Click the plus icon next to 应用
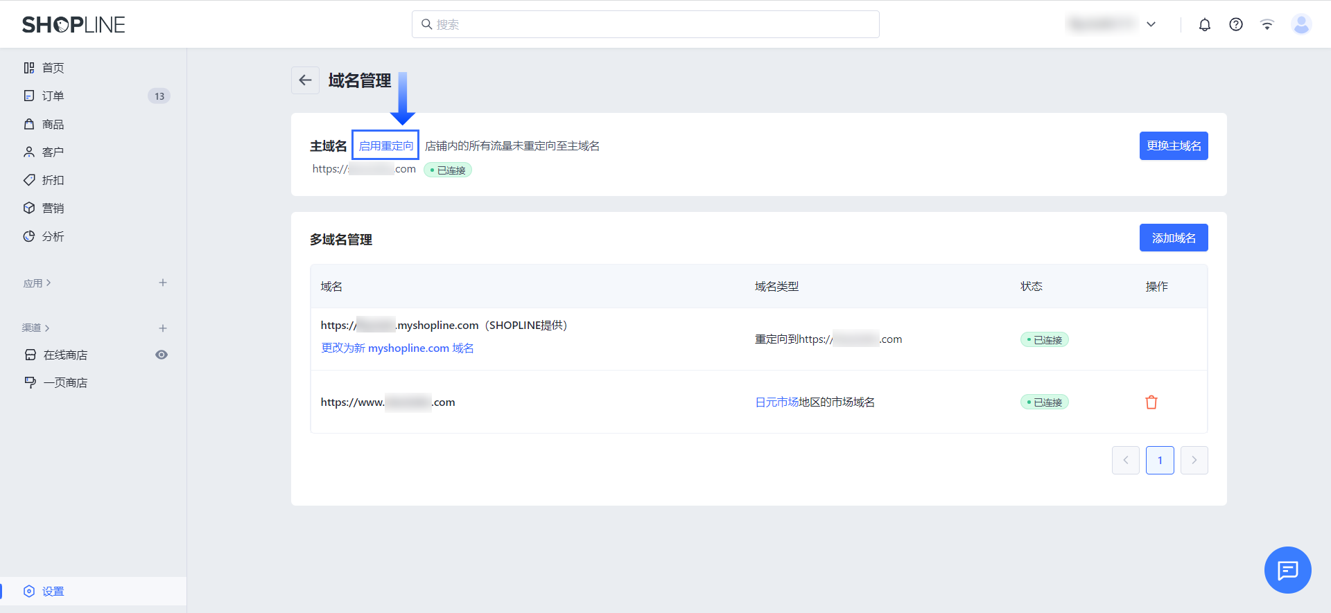Screen dimensions: 1331x613 pyautogui.click(x=163, y=283)
